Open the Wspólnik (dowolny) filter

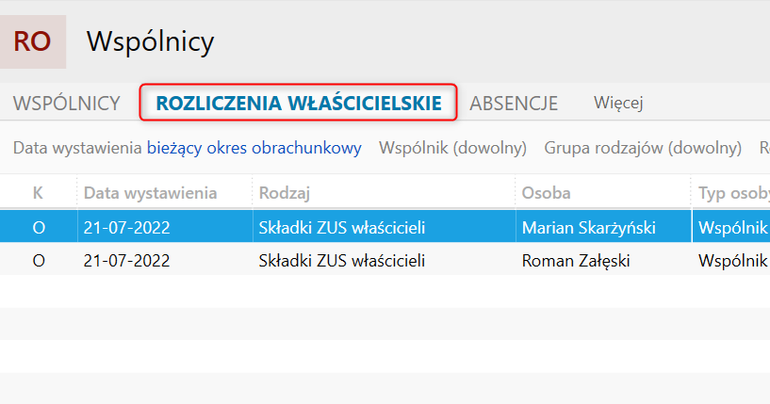pyautogui.click(x=452, y=148)
